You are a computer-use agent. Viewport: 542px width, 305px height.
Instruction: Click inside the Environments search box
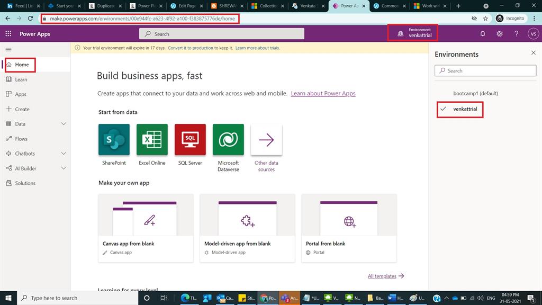485,70
